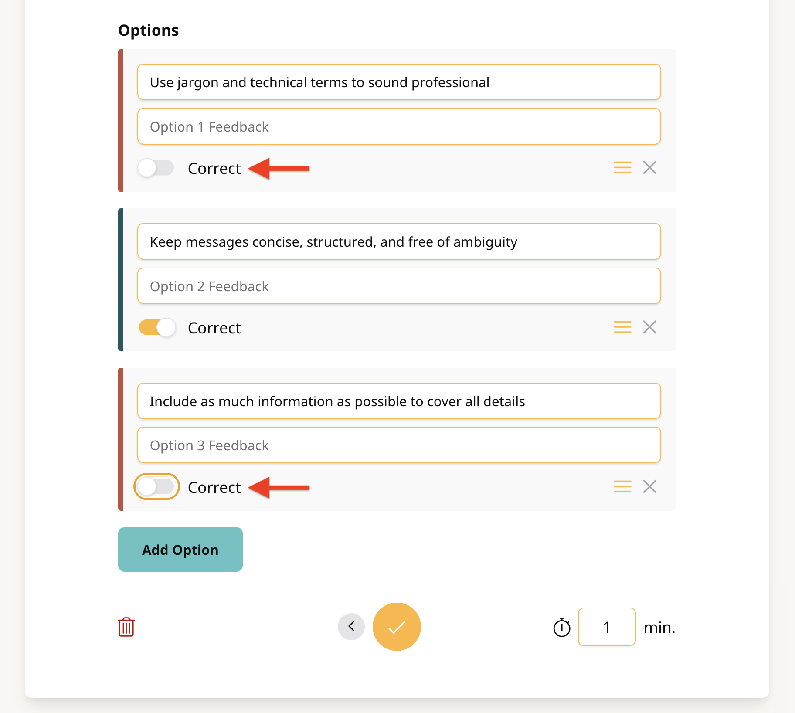The height and width of the screenshot is (713, 795).
Task: Remove option 1 with its X icon
Action: click(x=649, y=167)
